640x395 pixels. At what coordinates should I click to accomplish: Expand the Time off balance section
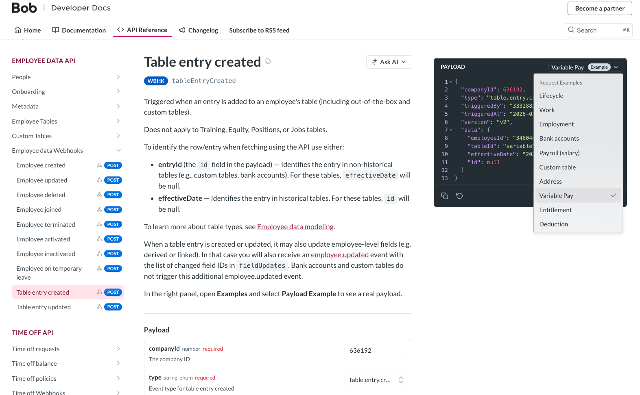coord(118,363)
